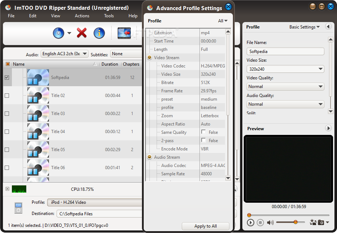The height and width of the screenshot is (233, 337).
Task: Mute the preview volume speaker icon
Action: click(x=270, y=223)
